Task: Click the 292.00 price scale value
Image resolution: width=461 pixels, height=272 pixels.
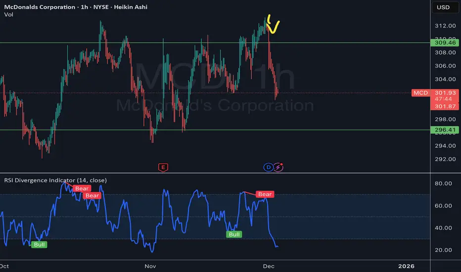Action: [x=445, y=159]
